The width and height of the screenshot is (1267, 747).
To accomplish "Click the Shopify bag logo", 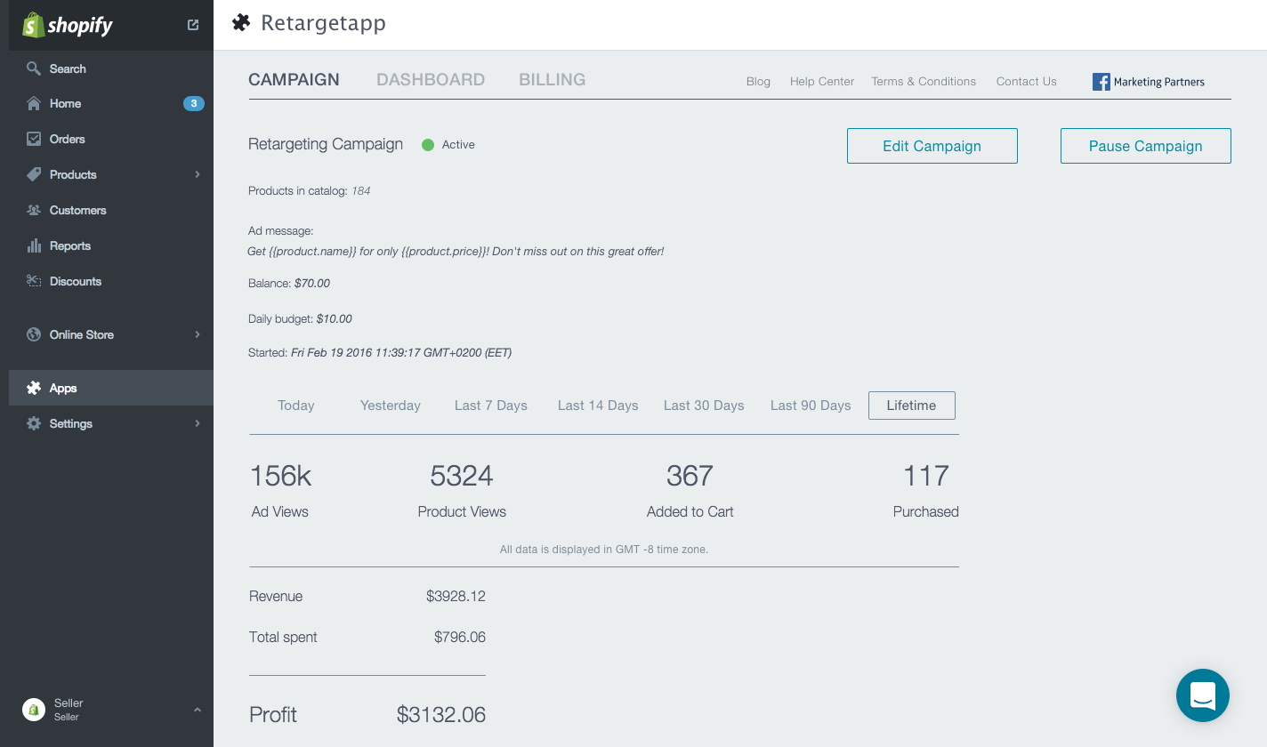I will (33, 25).
